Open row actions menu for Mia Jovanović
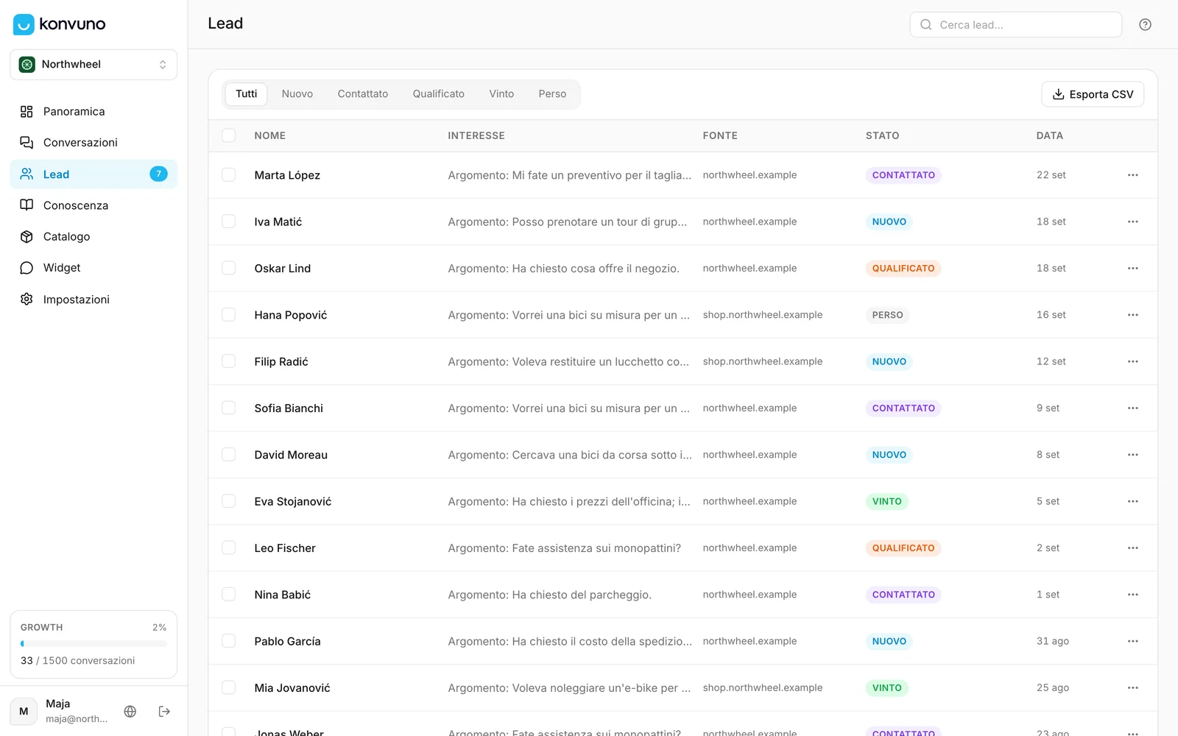 coord(1133,688)
